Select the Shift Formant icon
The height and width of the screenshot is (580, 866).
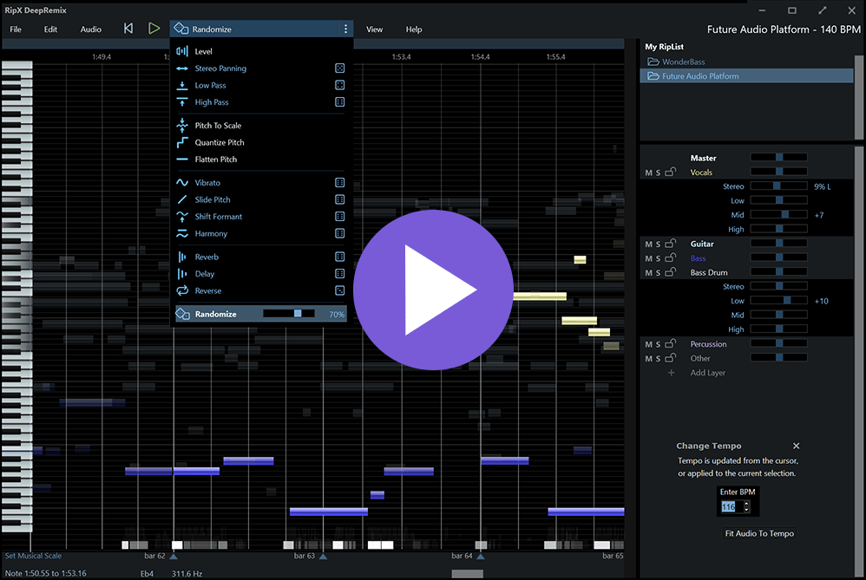point(182,216)
